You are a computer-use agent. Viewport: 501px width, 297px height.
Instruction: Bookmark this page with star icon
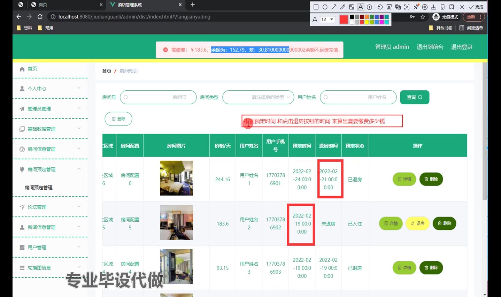pos(423,17)
